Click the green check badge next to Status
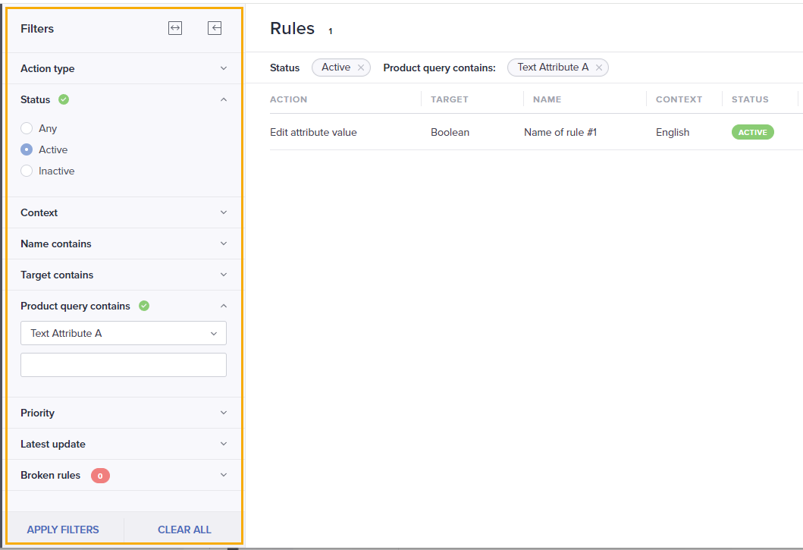Image resolution: width=803 pixels, height=550 pixels. click(63, 99)
